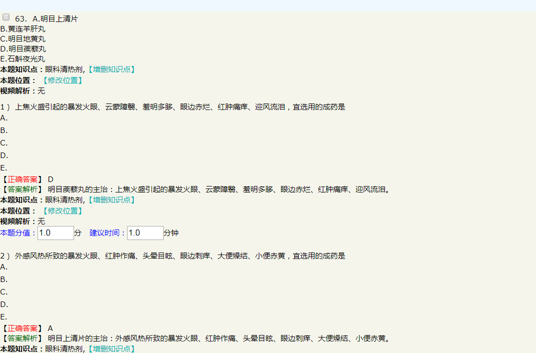Click sub-question 2 text about 外感风热
Viewport: 536px width, 353px height.
(180, 256)
